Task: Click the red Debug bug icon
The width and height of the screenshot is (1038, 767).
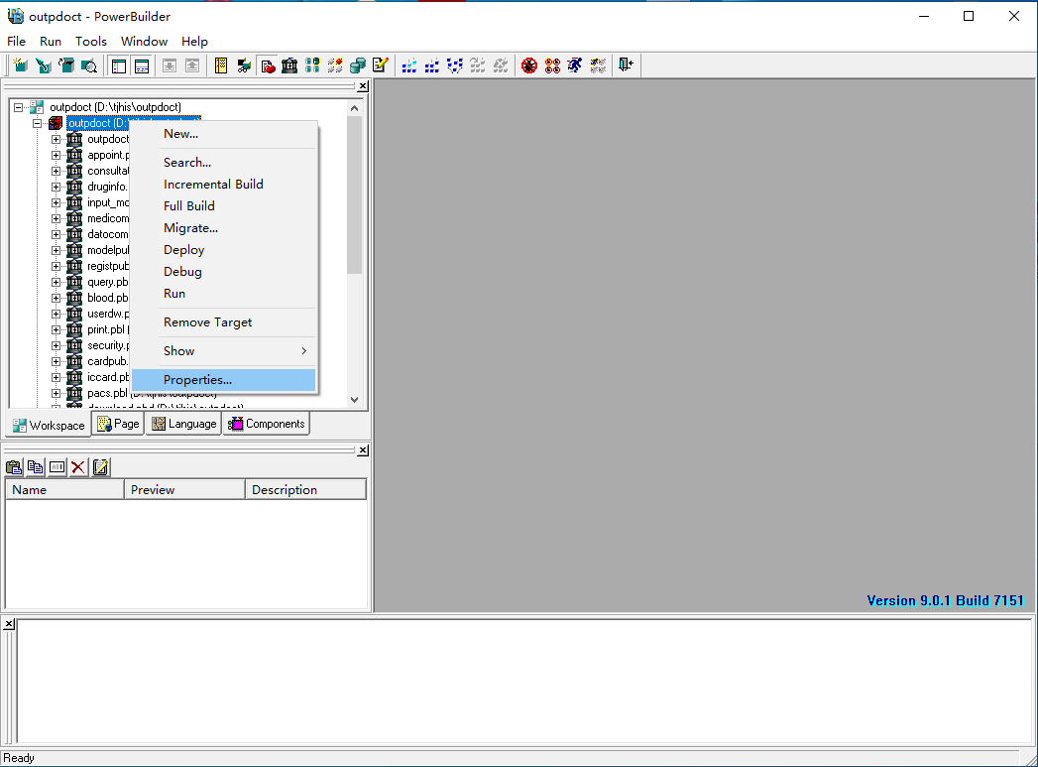Action: pyautogui.click(x=529, y=64)
